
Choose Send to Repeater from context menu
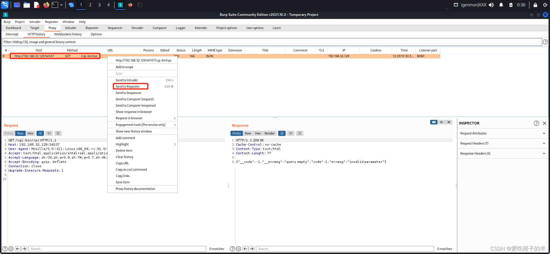(x=143, y=86)
